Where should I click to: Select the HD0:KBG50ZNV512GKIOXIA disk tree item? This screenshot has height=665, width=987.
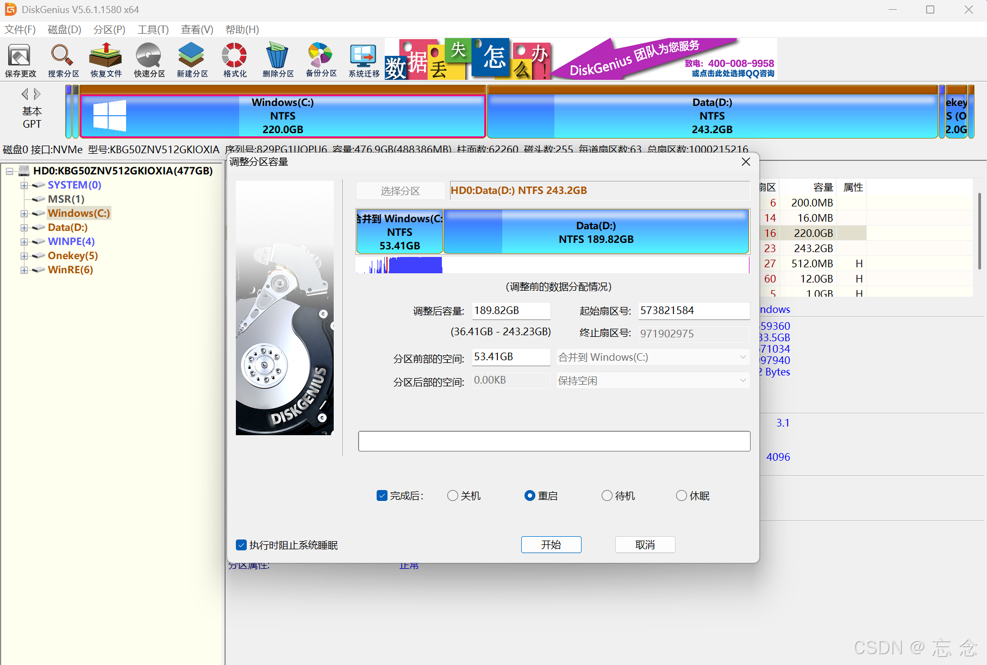click(x=123, y=171)
